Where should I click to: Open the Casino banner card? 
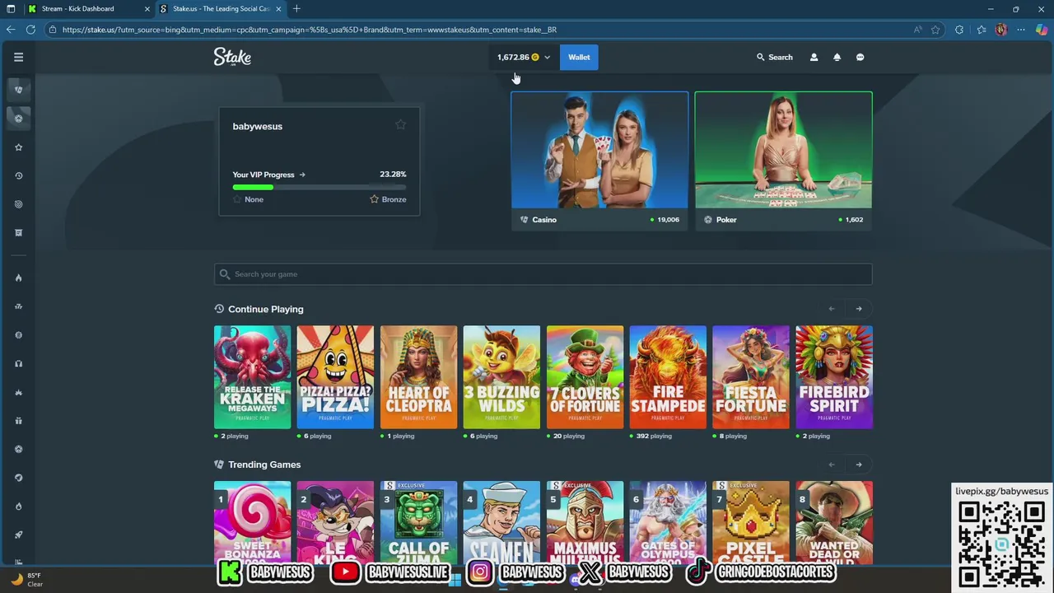(x=599, y=161)
